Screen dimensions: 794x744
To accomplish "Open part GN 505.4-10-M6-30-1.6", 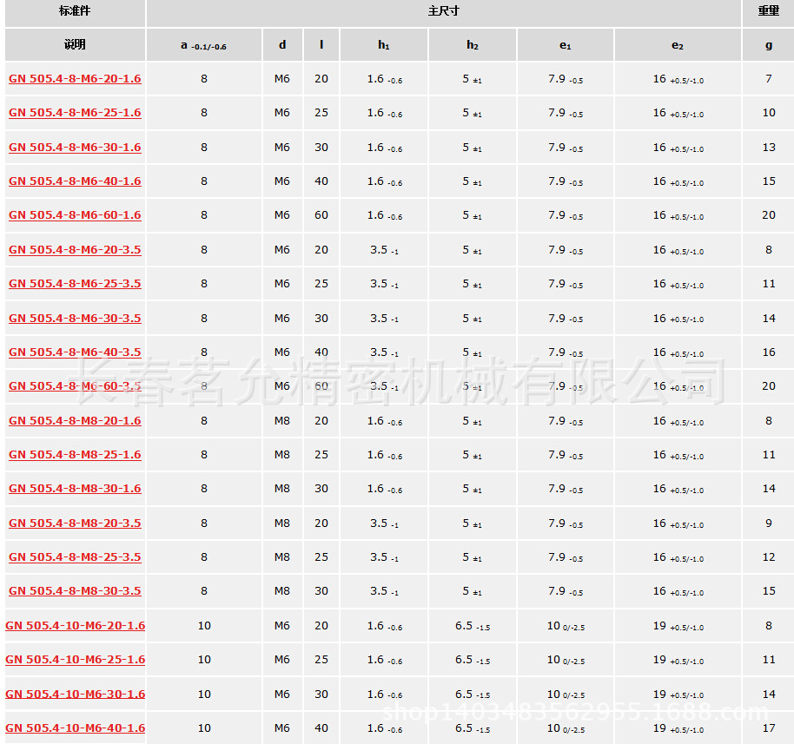I will pos(75,695).
